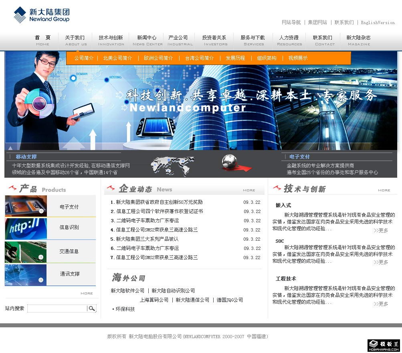
Task: Click the 站内搜索 search input field
Action: [x=57, y=308]
